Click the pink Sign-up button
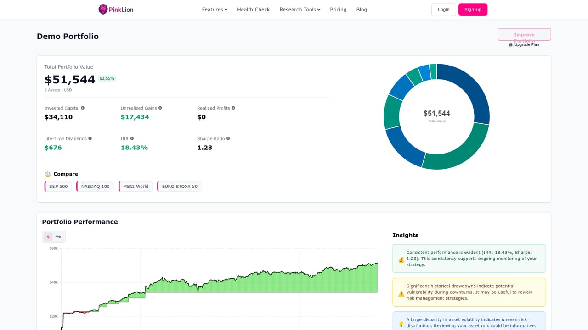Image resolution: width=588 pixels, height=330 pixels. click(473, 10)
